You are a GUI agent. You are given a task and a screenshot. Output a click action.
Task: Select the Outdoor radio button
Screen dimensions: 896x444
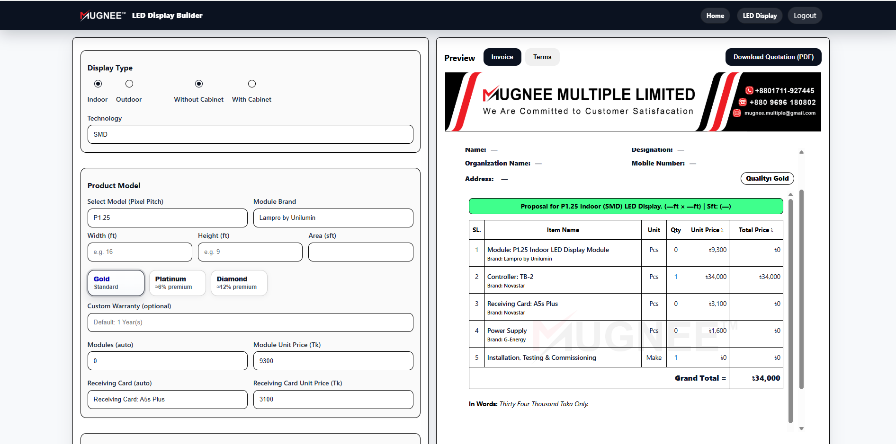[x=129, y=84]
